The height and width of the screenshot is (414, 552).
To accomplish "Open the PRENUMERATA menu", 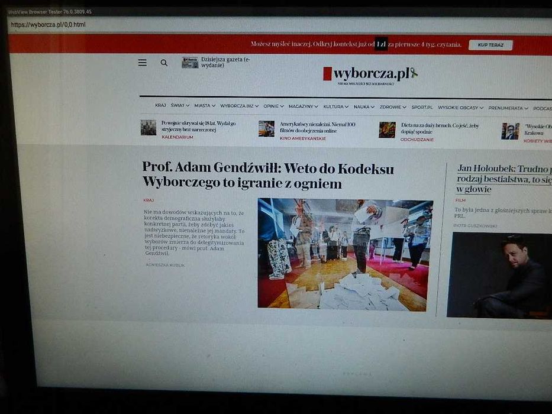I will coord(508,108).
